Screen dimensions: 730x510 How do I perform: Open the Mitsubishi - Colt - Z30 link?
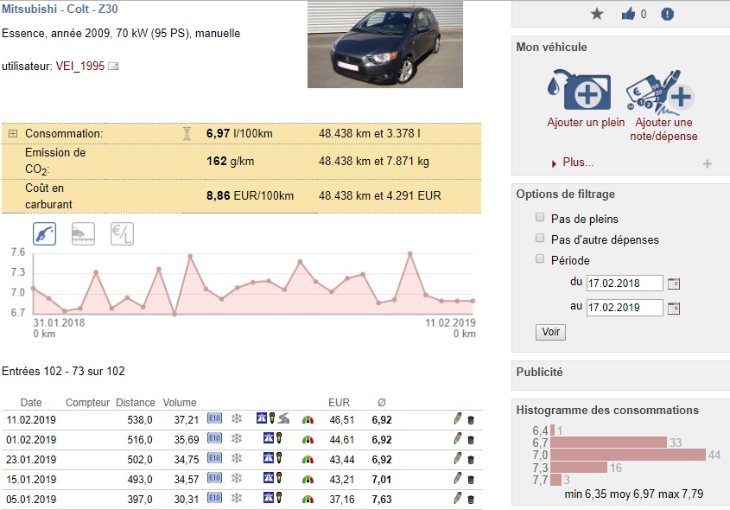[x=60, y=9]
